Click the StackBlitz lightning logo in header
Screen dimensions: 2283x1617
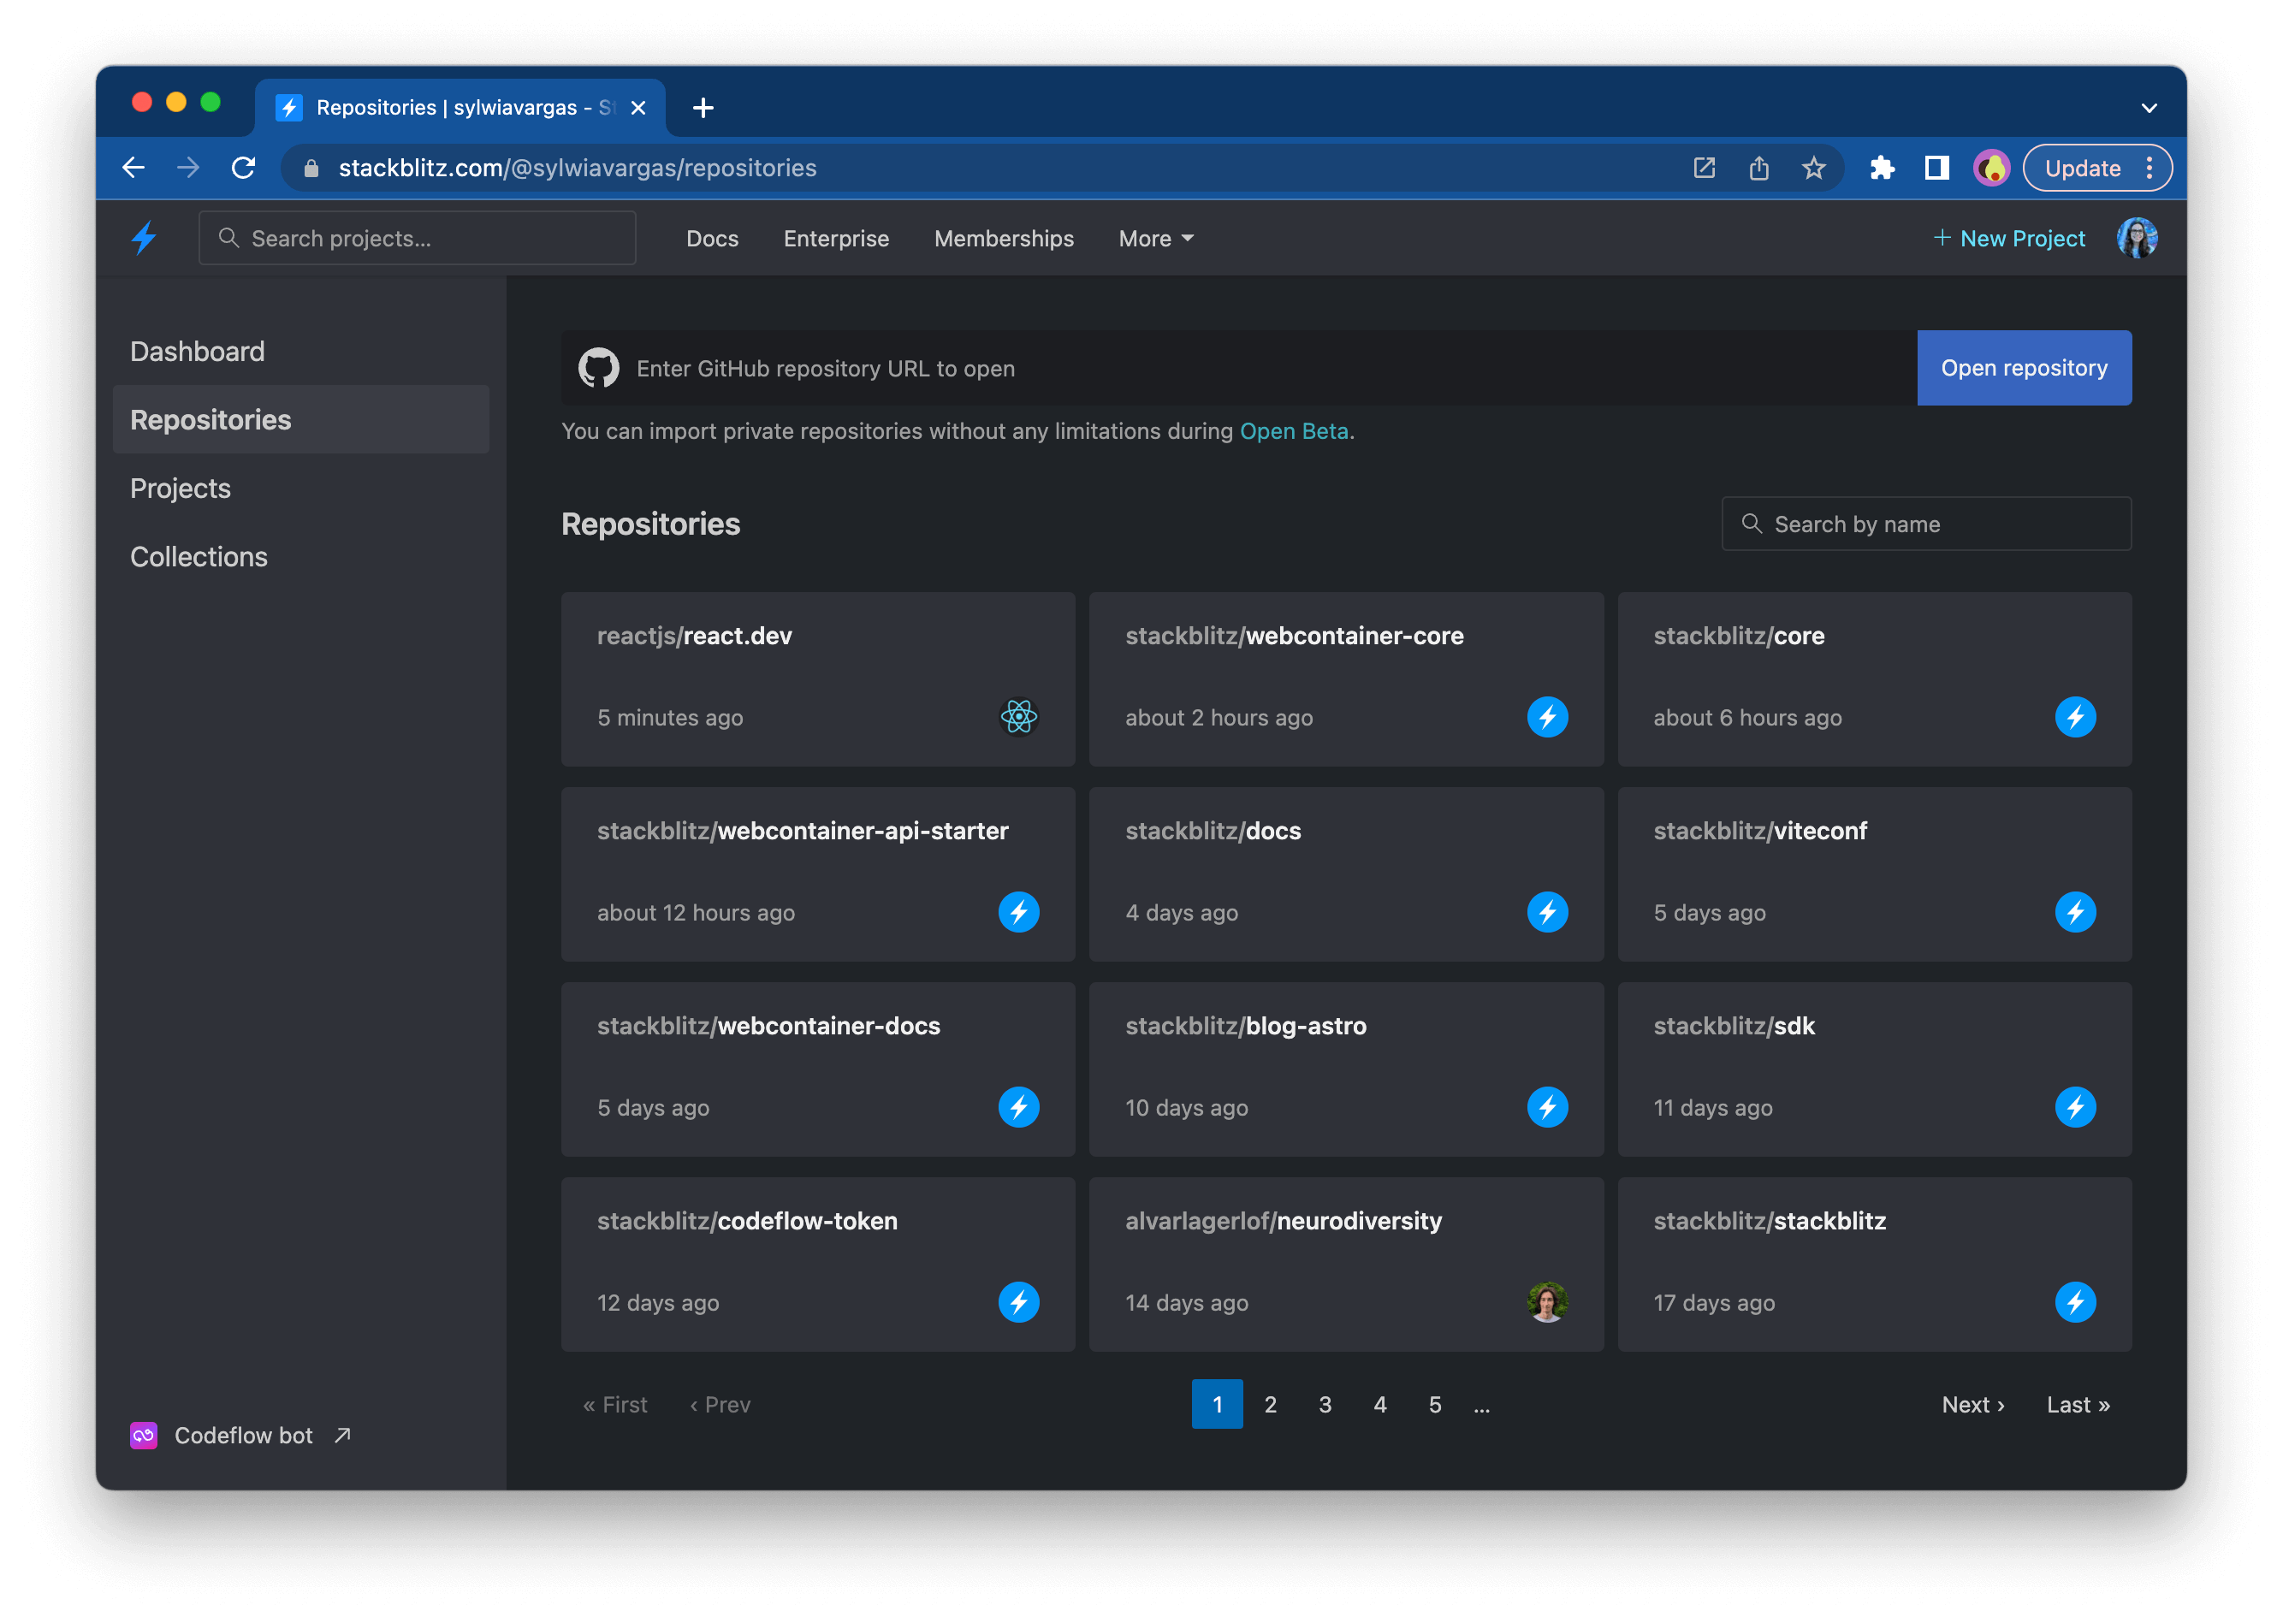point(145,238)
